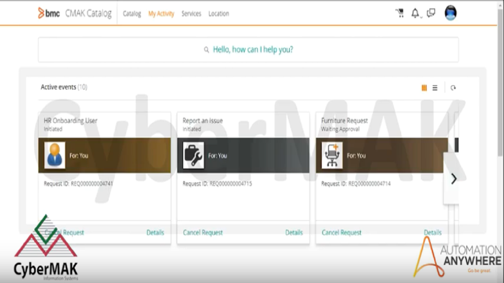Click the HR Onboarding User card title

coord(70,121)
